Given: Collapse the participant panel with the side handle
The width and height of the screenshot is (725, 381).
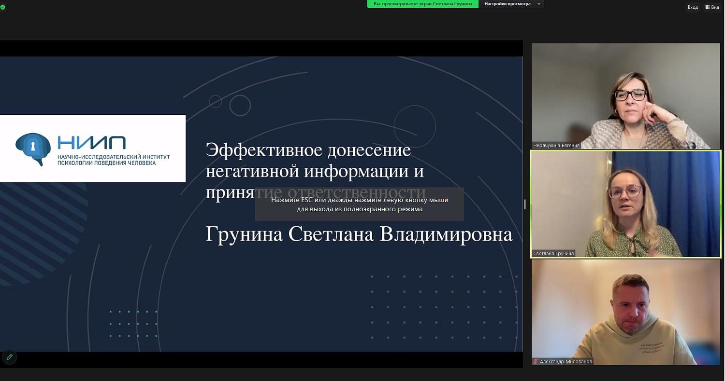Looking at the screenshot, I should pos(524,204).
